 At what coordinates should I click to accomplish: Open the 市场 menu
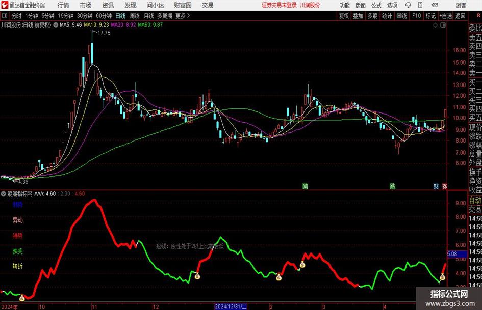point(86,5)
